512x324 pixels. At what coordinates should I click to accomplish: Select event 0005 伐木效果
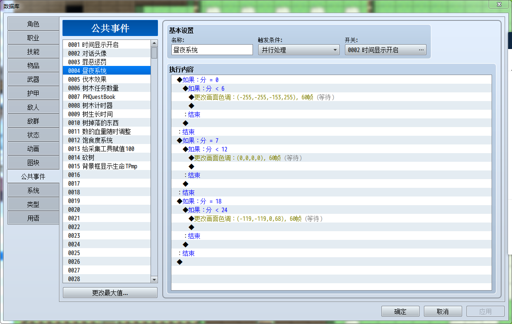(x=107, y=79)
